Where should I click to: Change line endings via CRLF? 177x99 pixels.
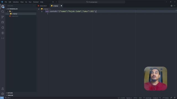pos(140,98)
